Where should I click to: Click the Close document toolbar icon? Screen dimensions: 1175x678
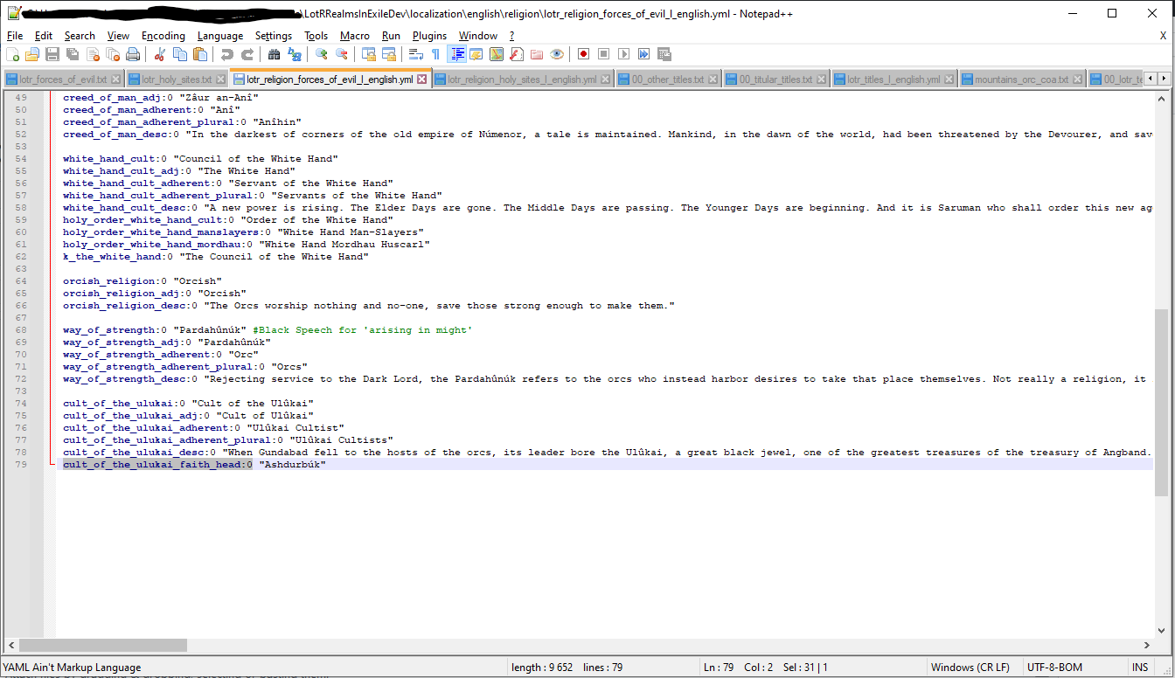point(93,54)
